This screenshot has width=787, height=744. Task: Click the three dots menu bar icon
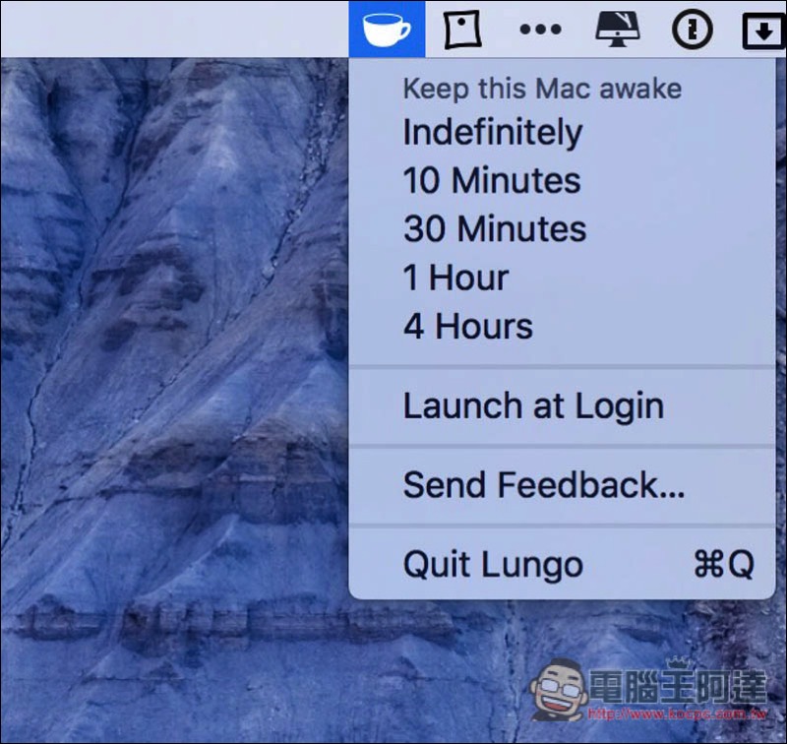pos(540,30)
